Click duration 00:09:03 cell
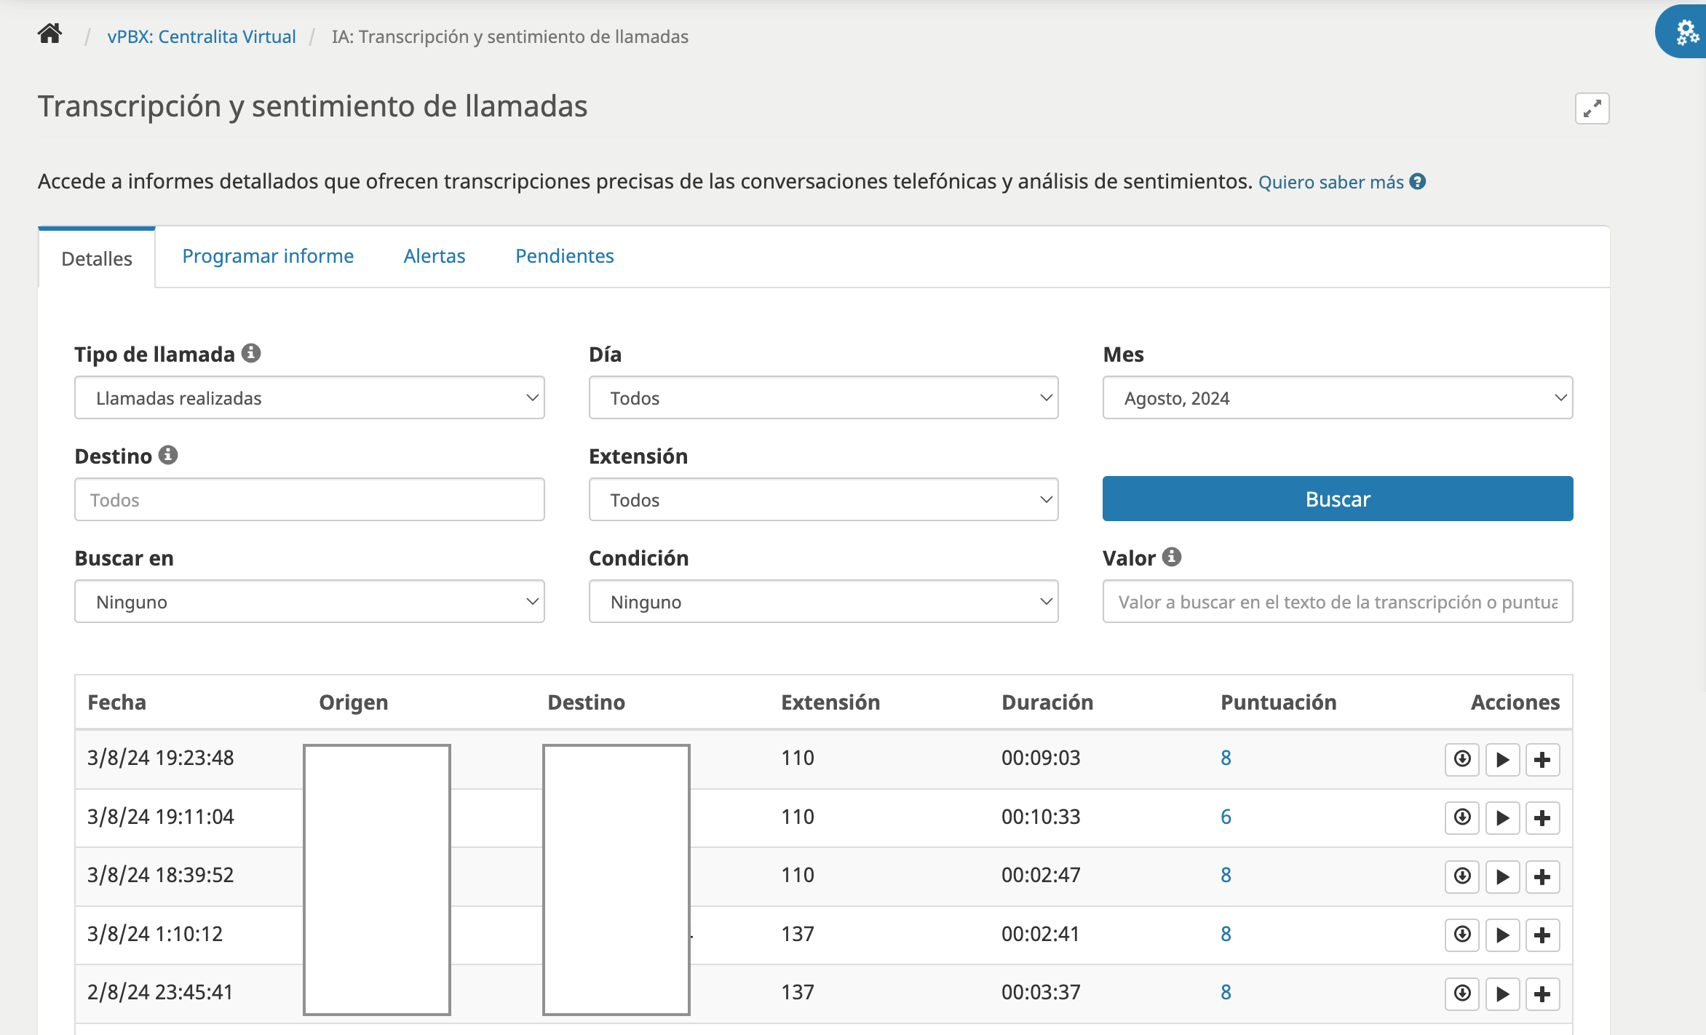 tap(1041, 758)
